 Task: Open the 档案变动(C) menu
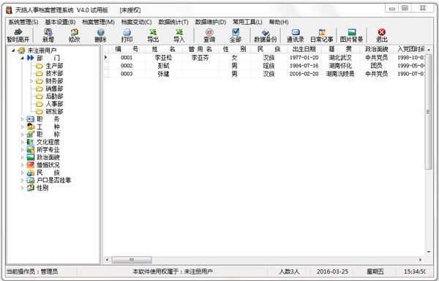click(136, 22)
